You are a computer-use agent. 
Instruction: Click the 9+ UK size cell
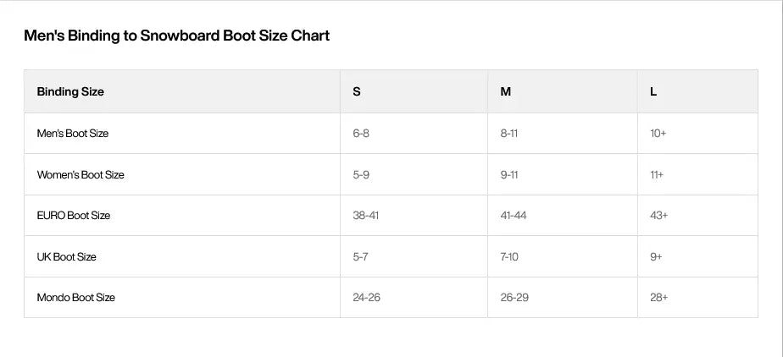pos(697,257)
